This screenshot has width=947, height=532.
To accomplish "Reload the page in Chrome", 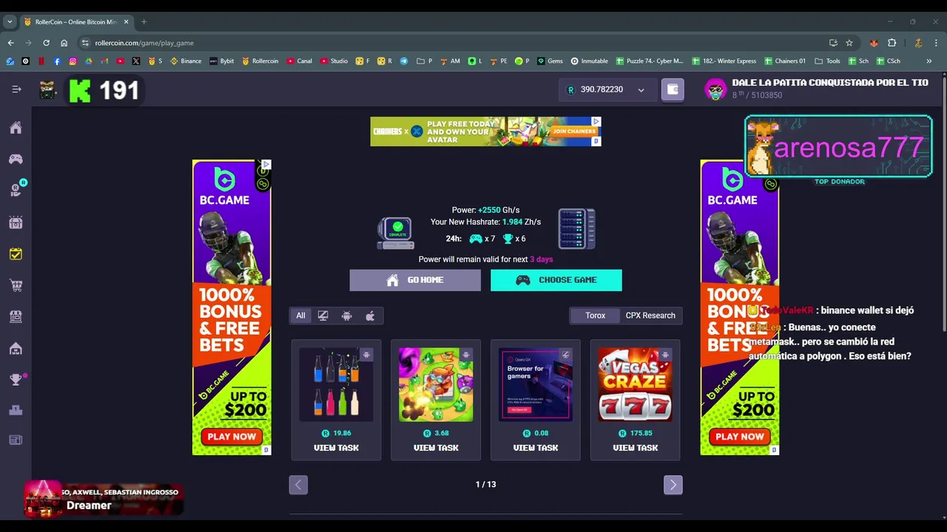I will point(46,43).
